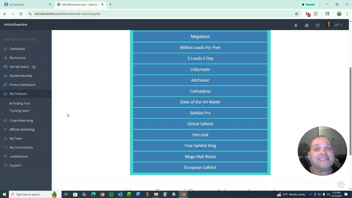Click the scroll-to-top arrow button
The width and height of the screenshot is (352, 198).
click(x=341, y=185)
